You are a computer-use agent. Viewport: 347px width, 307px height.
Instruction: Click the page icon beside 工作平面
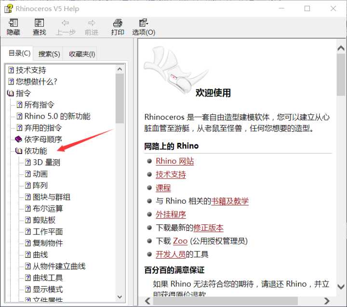coord(28,231)
